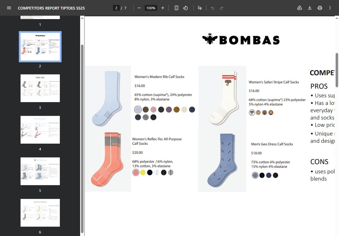Click the thumbnail panel scrollbar

tap(82, 138)
